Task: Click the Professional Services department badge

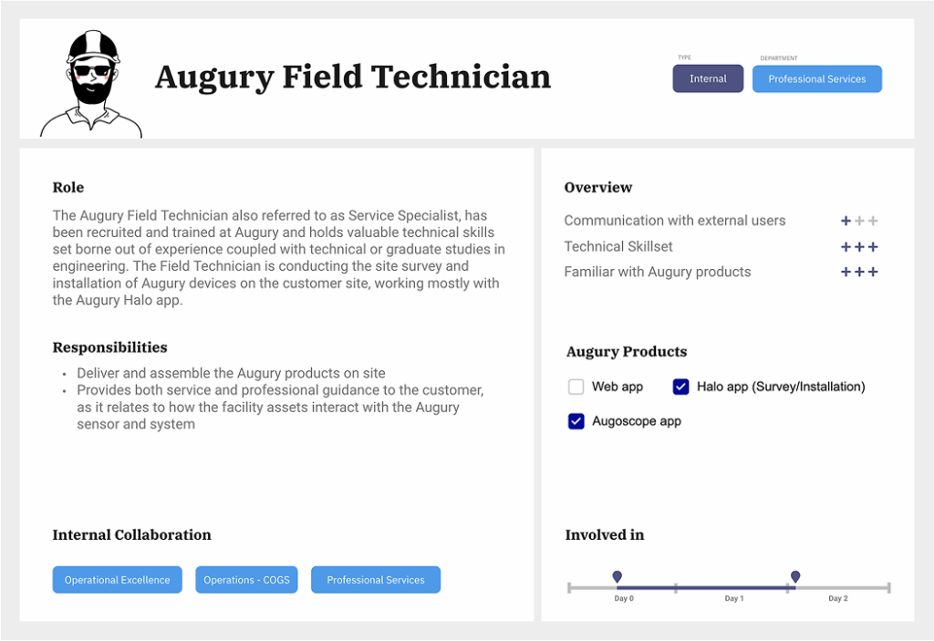Action: pos(816,78)
